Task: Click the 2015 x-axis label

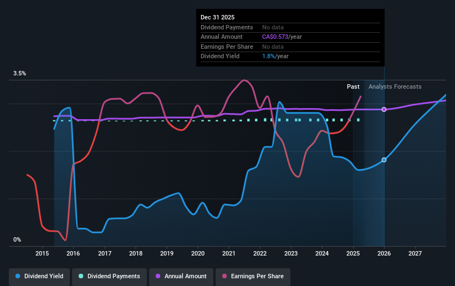Action: (42, 253)
